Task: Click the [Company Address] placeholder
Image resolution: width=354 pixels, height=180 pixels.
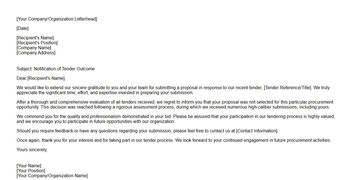Action: point(36,53)
